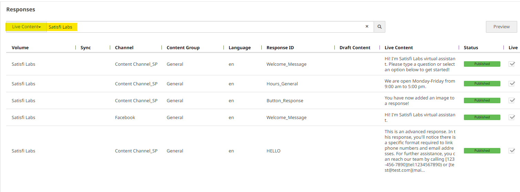Click the Status column header
This screenshot has height=192, width=520.
[x=471, y=48]
